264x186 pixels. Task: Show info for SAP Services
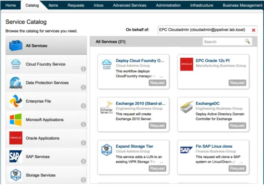(83, 161)
